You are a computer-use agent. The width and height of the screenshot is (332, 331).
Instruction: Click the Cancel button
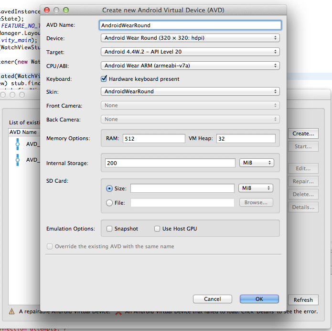pos(213,299)
